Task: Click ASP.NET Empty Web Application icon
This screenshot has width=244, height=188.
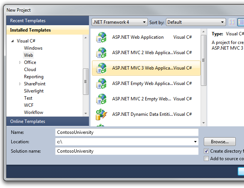Action: 101,83
